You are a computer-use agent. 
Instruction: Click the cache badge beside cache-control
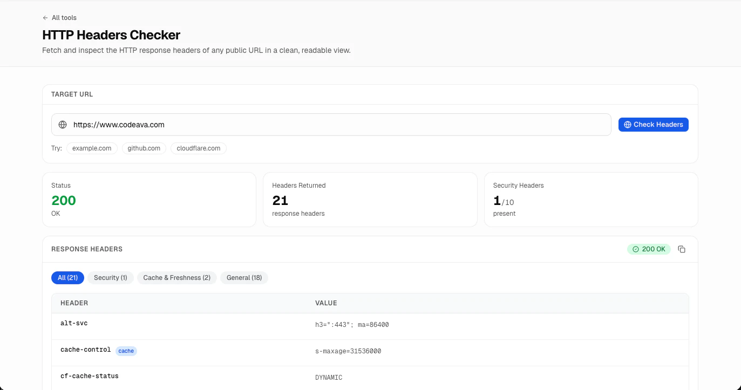click(126, 351)
